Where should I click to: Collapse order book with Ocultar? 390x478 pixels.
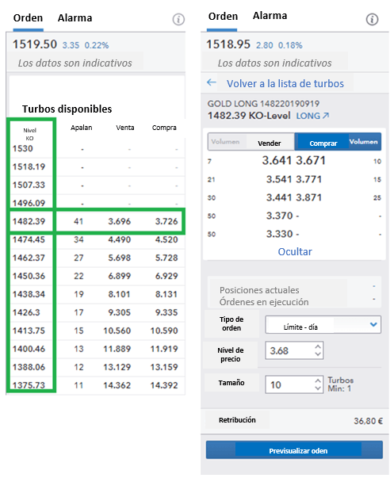click(x=295, y=252)
